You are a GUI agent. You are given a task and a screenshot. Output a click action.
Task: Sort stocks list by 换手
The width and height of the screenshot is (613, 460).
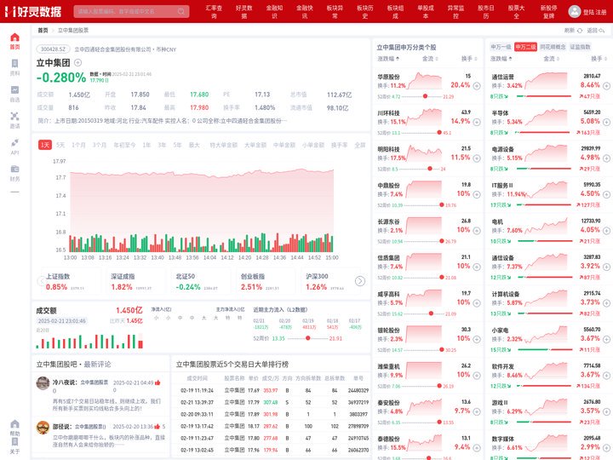(469, 59)
